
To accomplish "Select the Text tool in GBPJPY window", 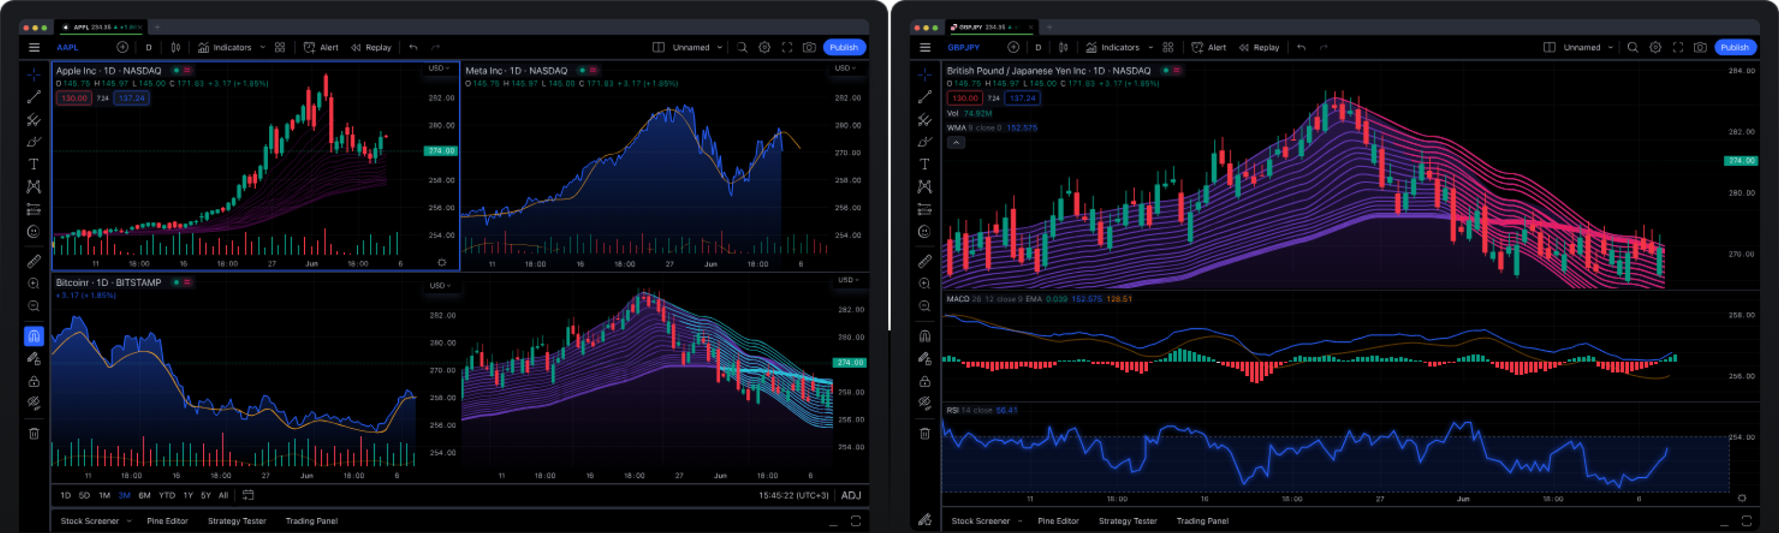I will 924,164.
